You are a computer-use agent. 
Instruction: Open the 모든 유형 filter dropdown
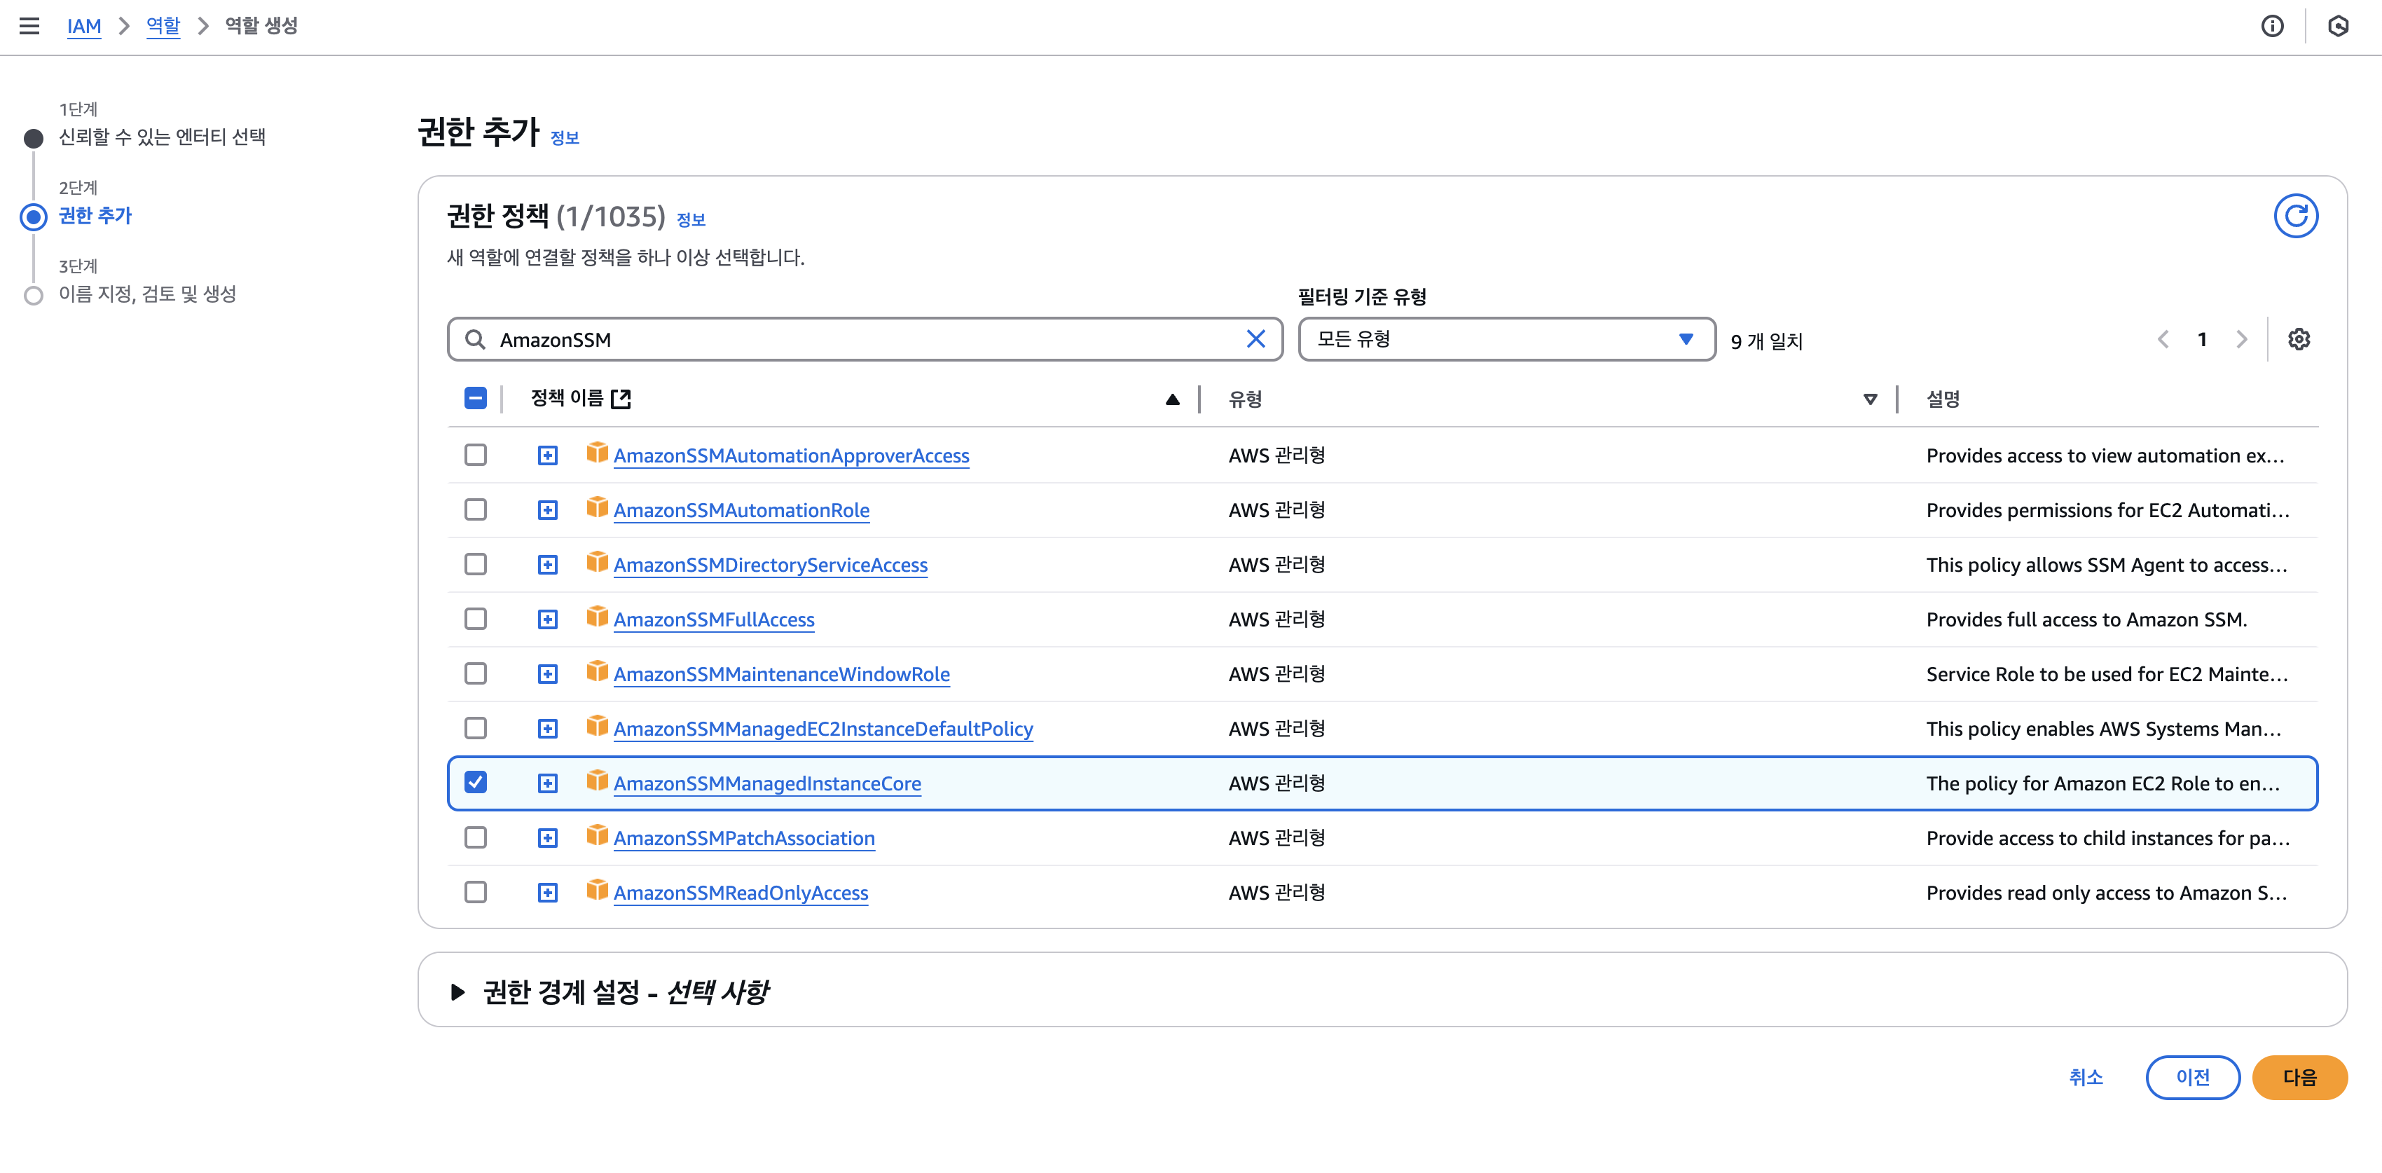1506,340
